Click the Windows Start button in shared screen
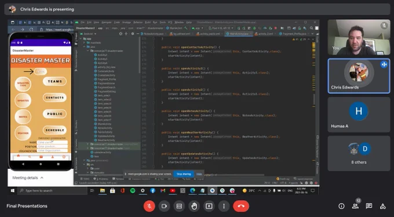Screen dimensions: 394x217 [x=13, y=190]
